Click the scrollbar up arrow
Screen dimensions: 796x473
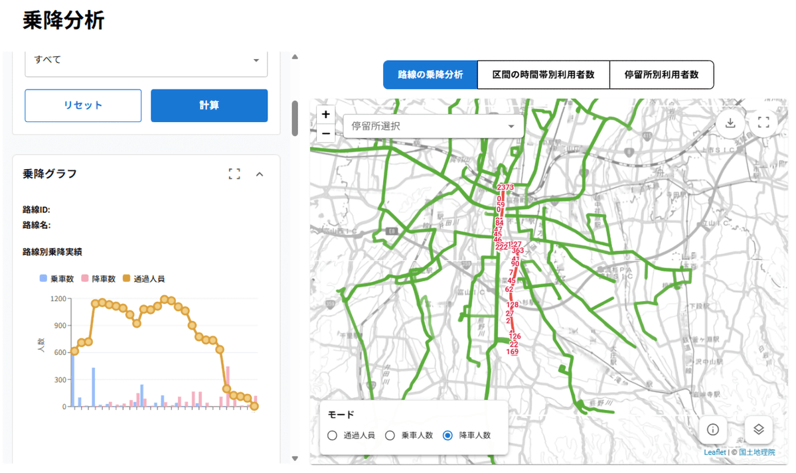click(295, 57)
